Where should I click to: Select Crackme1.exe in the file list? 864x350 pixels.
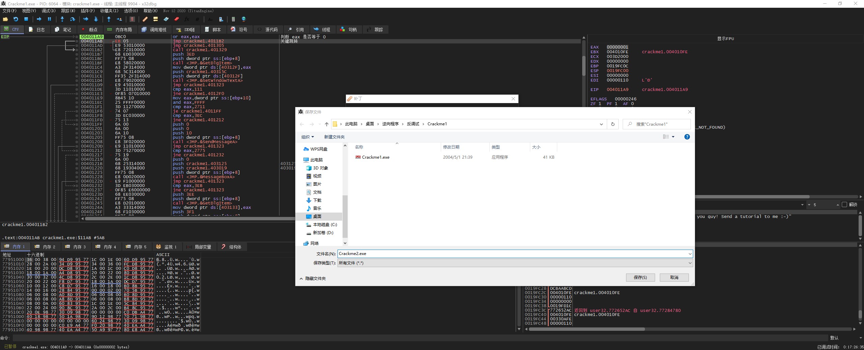[375, 157]
